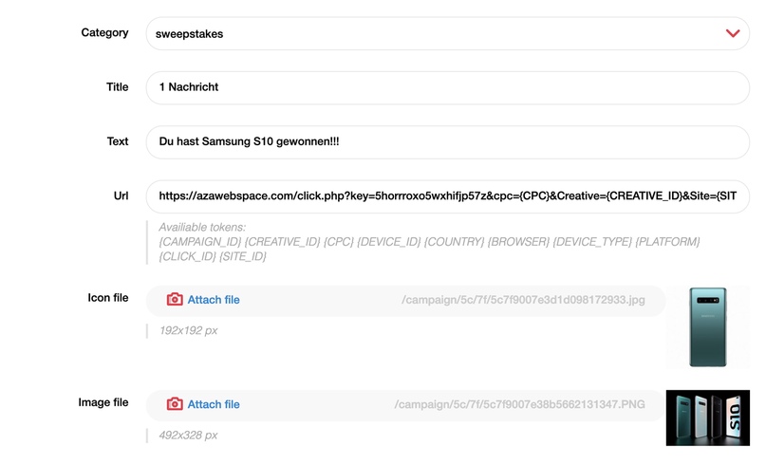Click the S10 phones image thumbnail
Viewport: 766px width, 464px height.
[707, 418]
